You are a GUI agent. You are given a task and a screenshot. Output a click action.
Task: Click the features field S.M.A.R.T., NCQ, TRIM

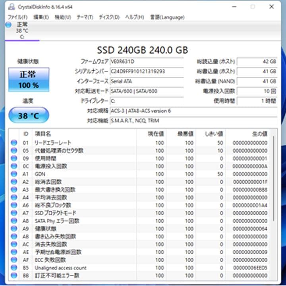193,121
